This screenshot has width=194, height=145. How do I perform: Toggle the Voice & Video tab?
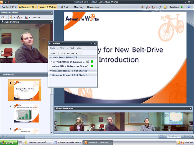point(47,7)
